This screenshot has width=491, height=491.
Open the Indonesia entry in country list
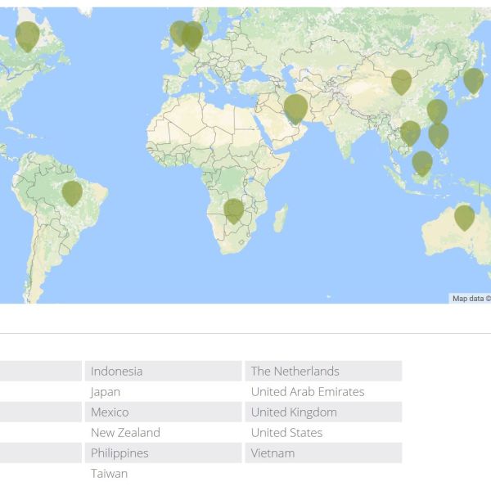pyautogui.click(x=116, y=371)
